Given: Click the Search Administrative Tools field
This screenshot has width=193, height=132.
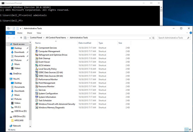Looking at the screenshot, I should pos(172,38).
